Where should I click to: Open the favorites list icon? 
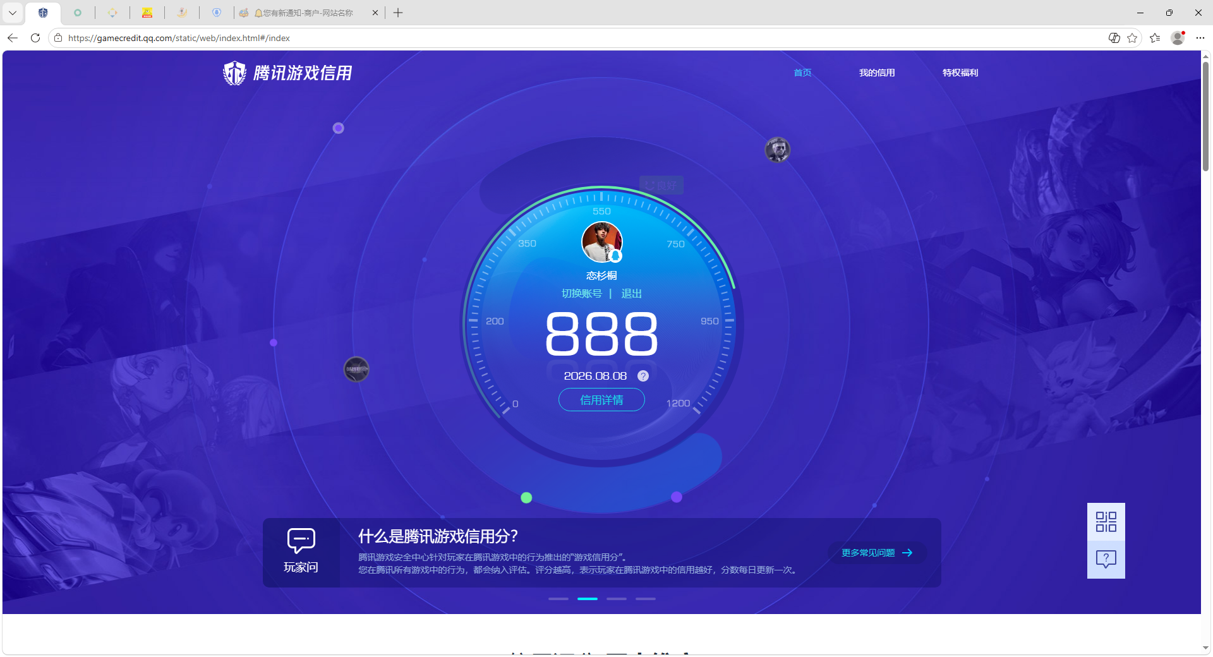click(x=1155, y=38)
